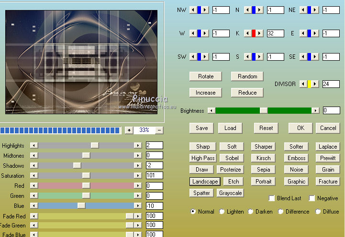The width and height of the screenshot is (345, 237).
Task: Click the image preview thumbnail
Action: point(81,62)
